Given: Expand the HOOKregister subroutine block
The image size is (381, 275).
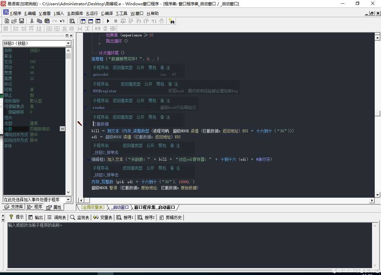Looking at the screenshot, I should tap(85, 91).
